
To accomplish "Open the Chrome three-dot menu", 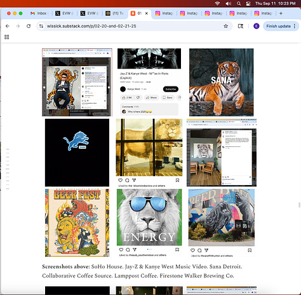I will pos(295,26).
